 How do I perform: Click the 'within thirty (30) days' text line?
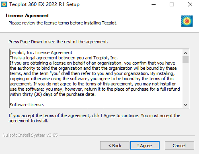(53, 94)
